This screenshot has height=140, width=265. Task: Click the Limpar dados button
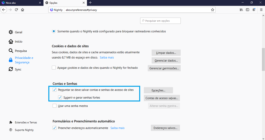(x=166, y=53)
